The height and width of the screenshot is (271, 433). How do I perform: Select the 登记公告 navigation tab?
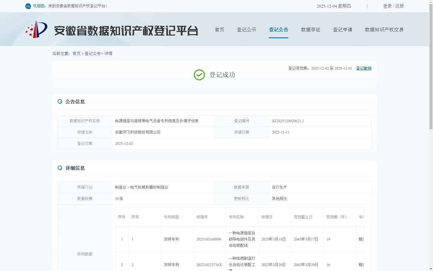pos(278,30)
